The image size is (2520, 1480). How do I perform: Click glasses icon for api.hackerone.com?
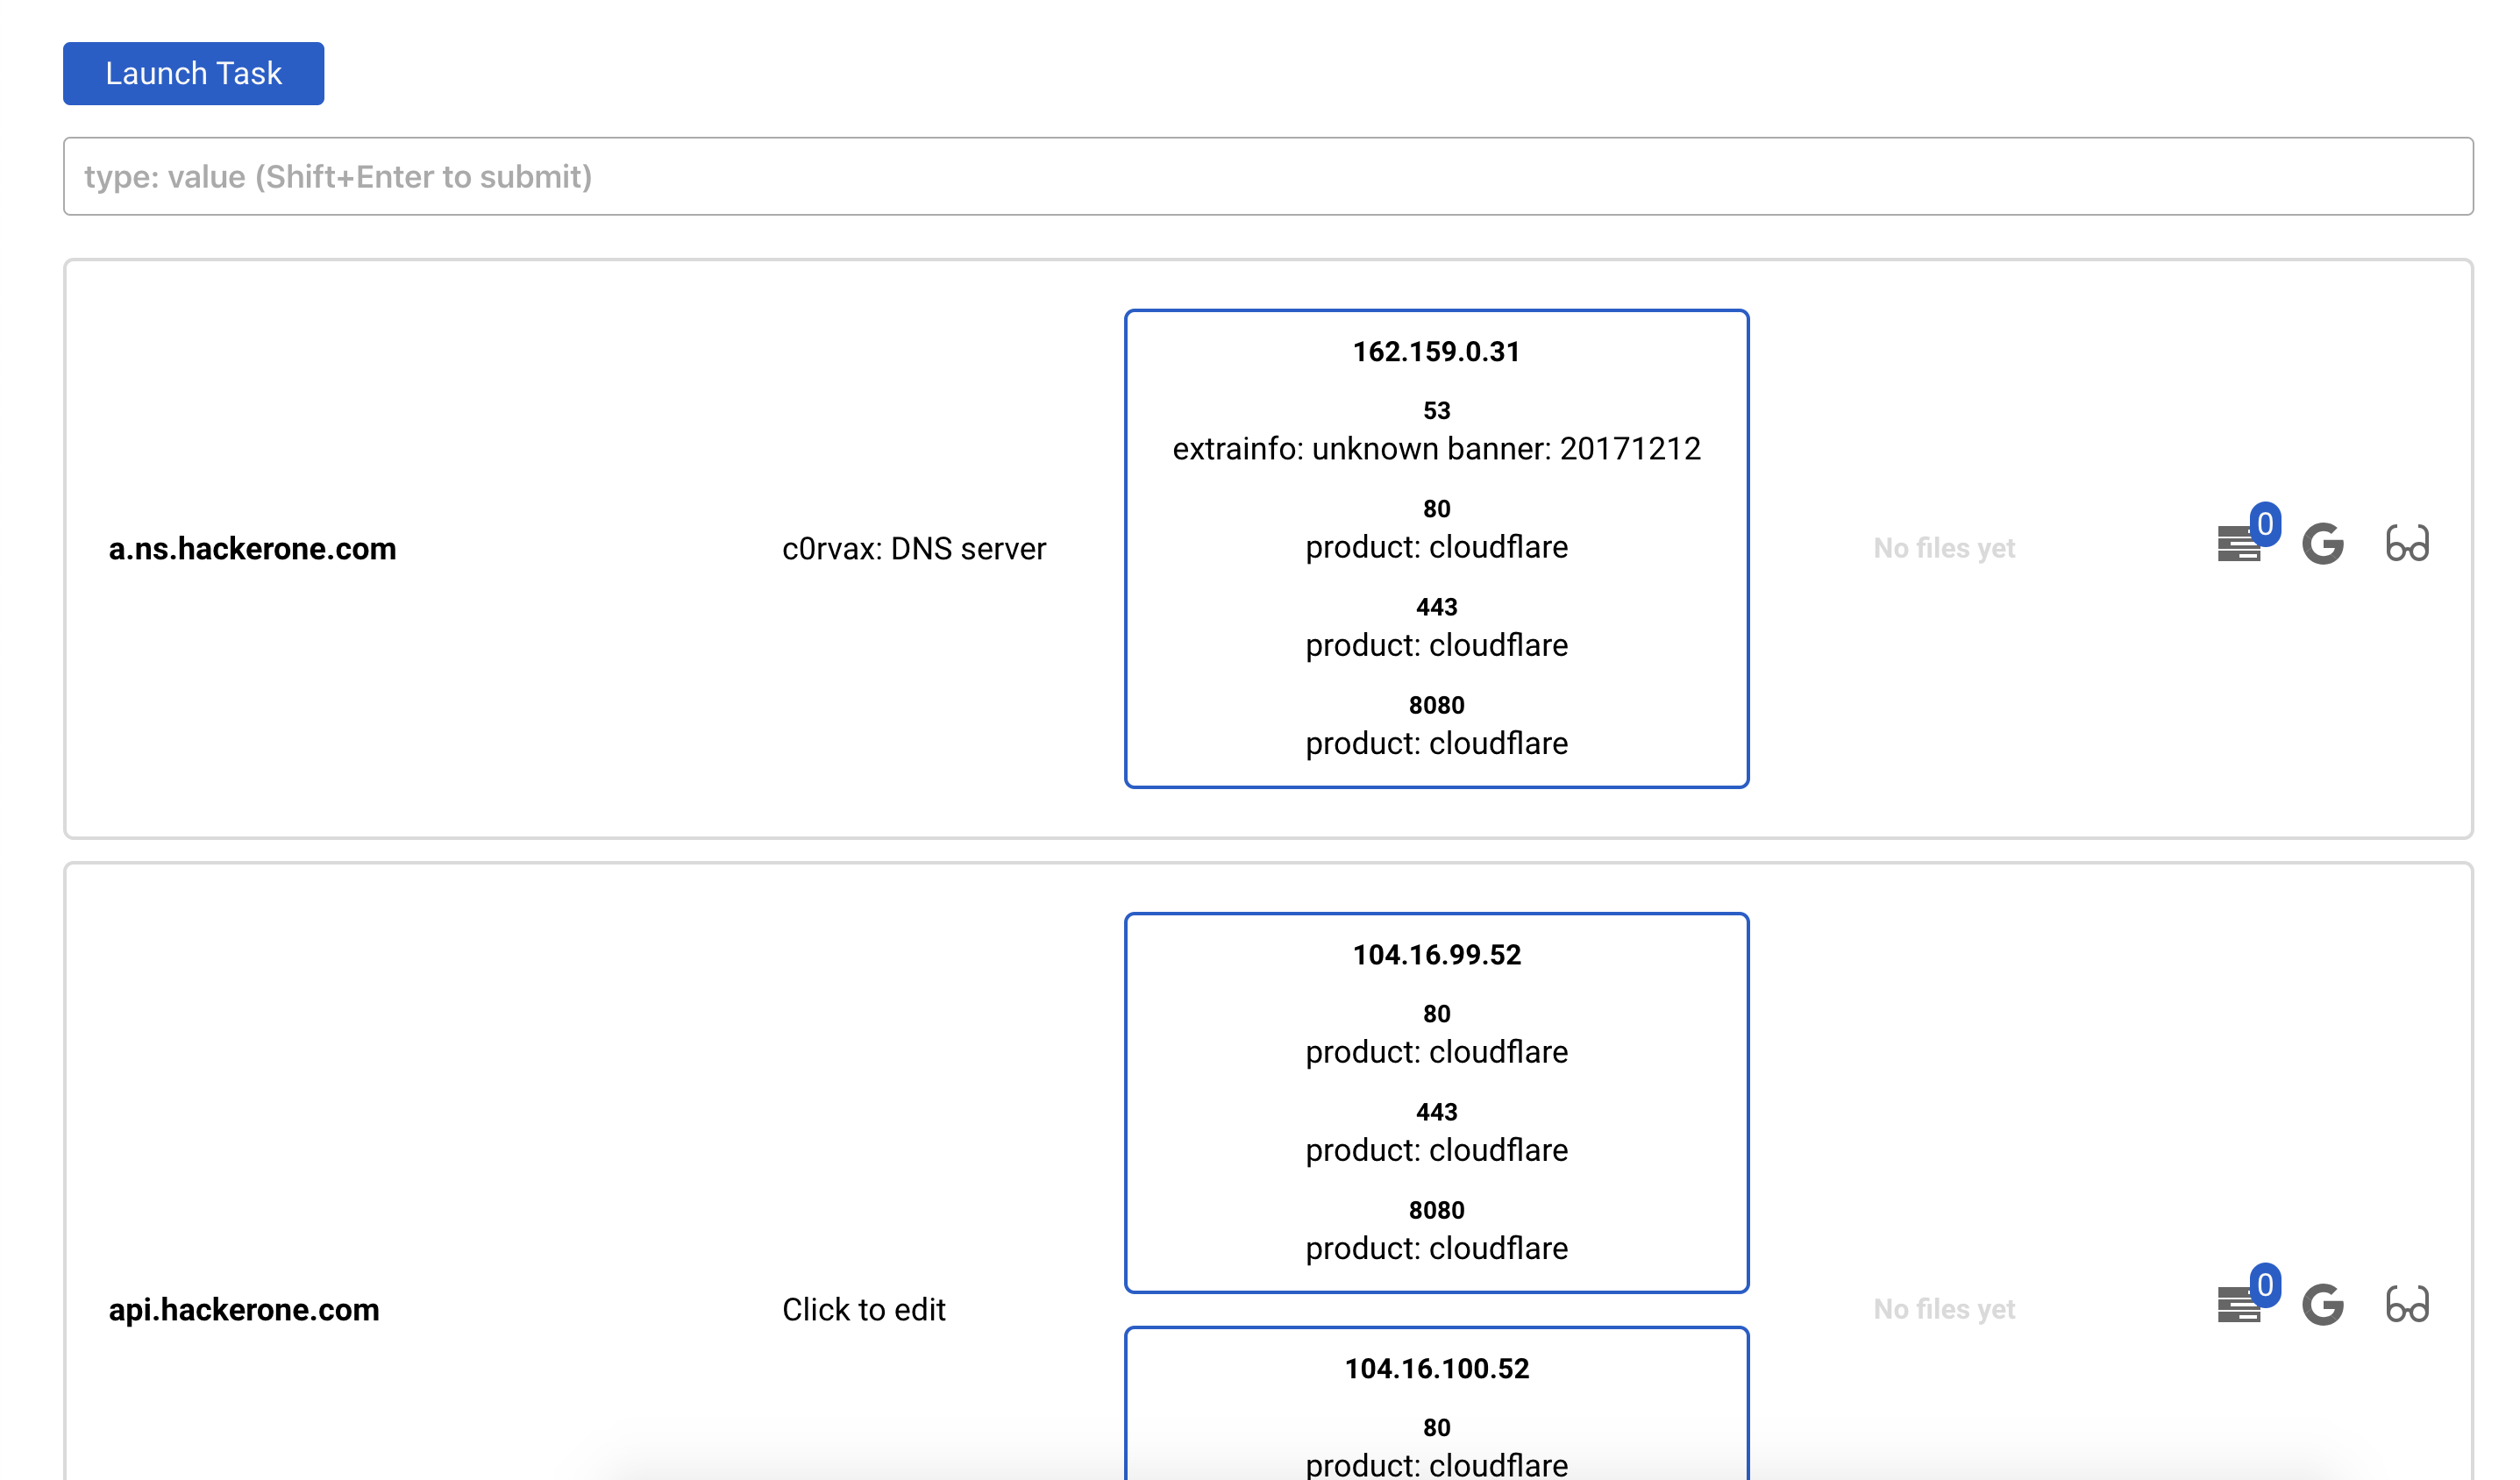[2406, 1305]
